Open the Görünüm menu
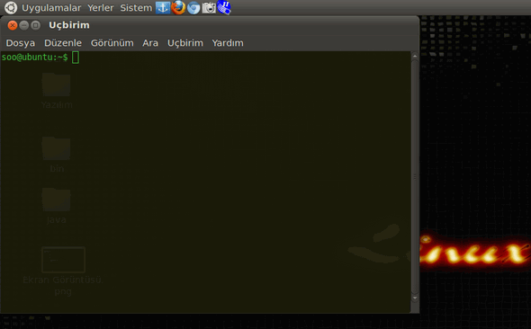The width and height of the screenshot is (531, 329). [112, 43]
